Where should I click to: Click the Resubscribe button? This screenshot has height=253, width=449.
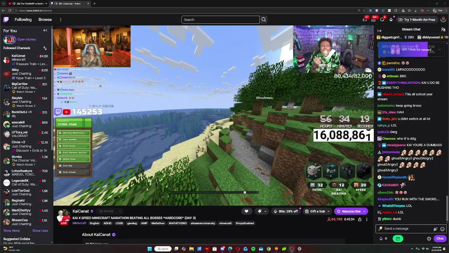pyautogui.click(x=351, y=211)
